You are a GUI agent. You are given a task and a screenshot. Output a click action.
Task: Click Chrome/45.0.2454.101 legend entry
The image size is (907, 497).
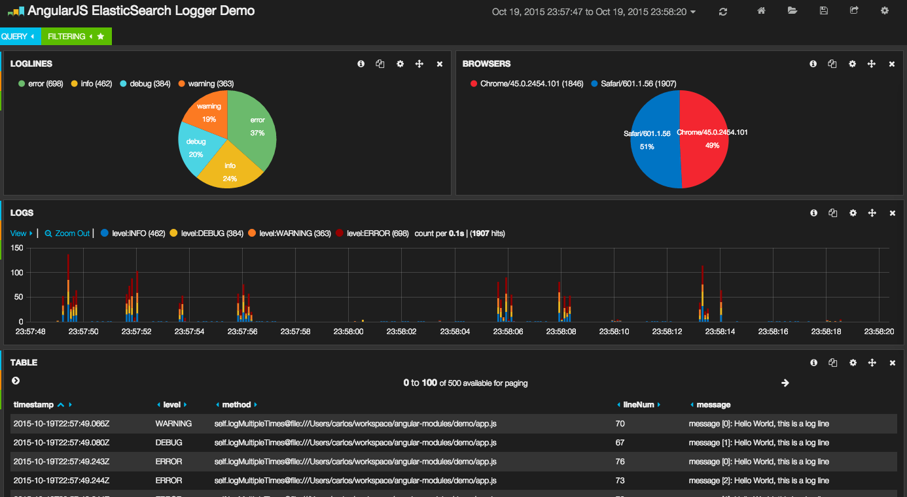(x=527, y=84)
